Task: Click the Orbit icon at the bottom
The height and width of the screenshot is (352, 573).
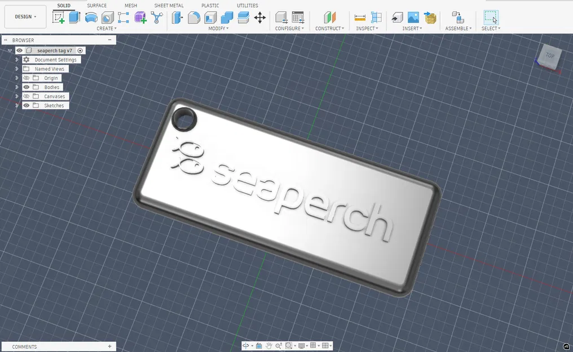Action: (x=246, y=345)
